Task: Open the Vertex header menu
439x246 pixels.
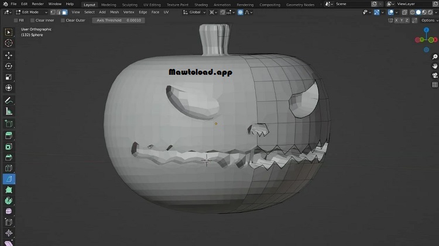Action: (129, 12)
